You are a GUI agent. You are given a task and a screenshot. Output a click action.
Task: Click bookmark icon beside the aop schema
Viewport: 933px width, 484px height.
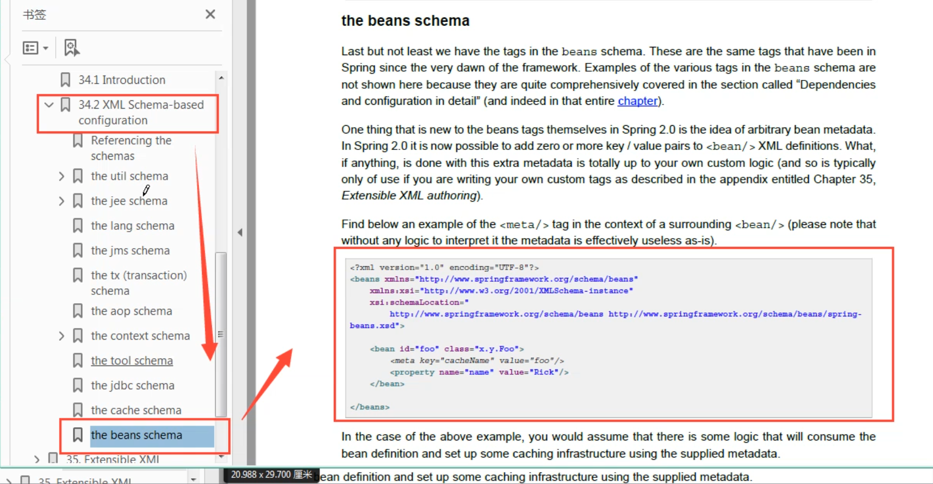78,311
